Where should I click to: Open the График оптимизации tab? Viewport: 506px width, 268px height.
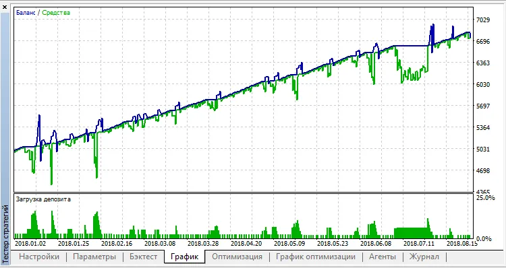[316, 257]
